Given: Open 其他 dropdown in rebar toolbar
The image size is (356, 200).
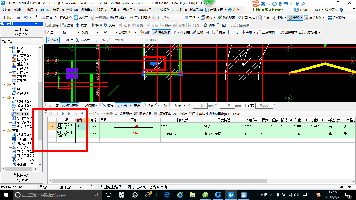Looking at the screenshot, I should (180, 114).
